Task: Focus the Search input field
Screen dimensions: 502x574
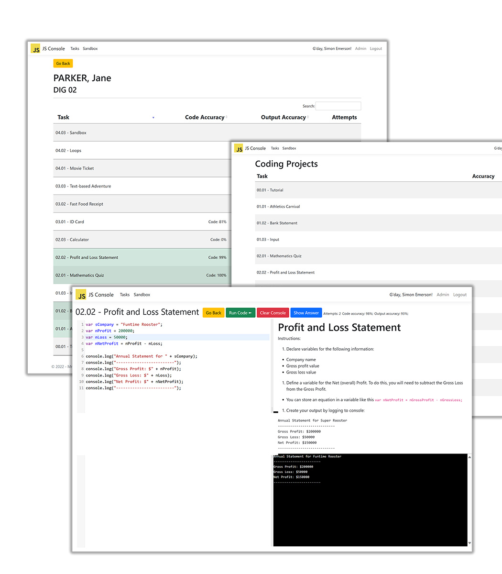Action: pos(338,106)
